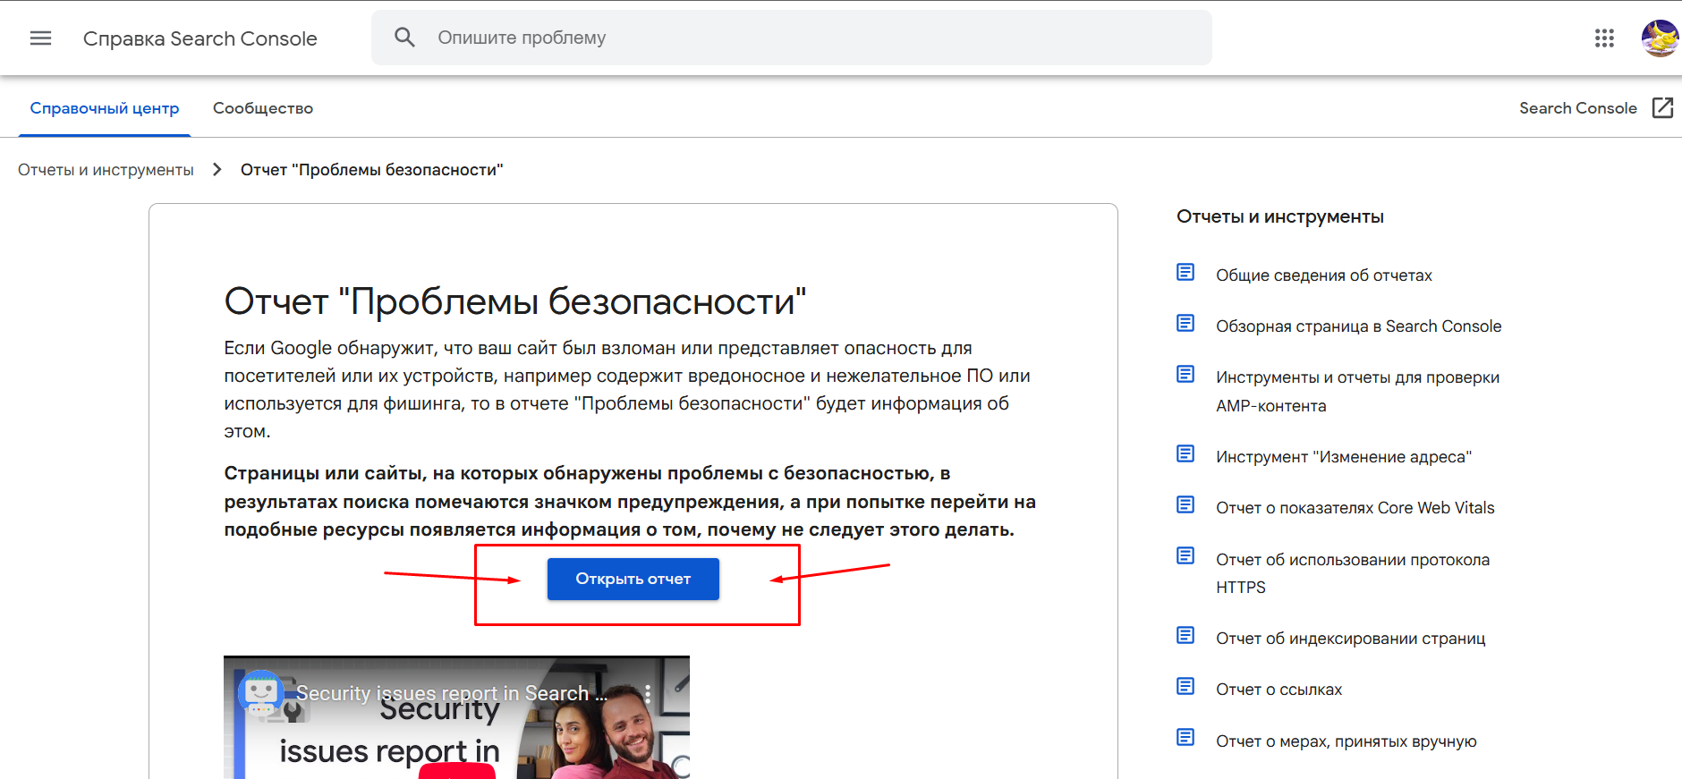This screenshot has height=779, width=1682.
Task: Click the article icon beside "Отчет об использовании протокола HTTPS"
Action: [1185, 555]
